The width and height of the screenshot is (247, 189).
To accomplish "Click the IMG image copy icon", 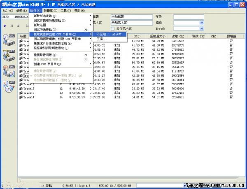I will point(9,70).
